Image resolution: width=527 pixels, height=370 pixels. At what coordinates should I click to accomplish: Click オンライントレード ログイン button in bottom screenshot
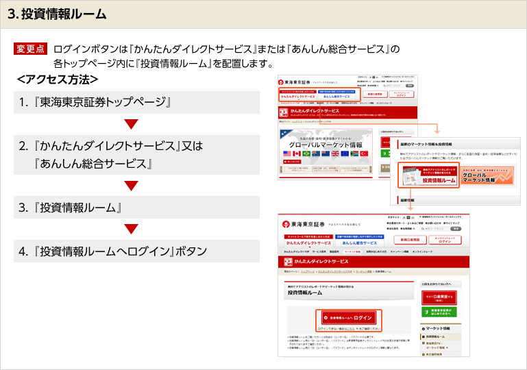pos(445,240)
